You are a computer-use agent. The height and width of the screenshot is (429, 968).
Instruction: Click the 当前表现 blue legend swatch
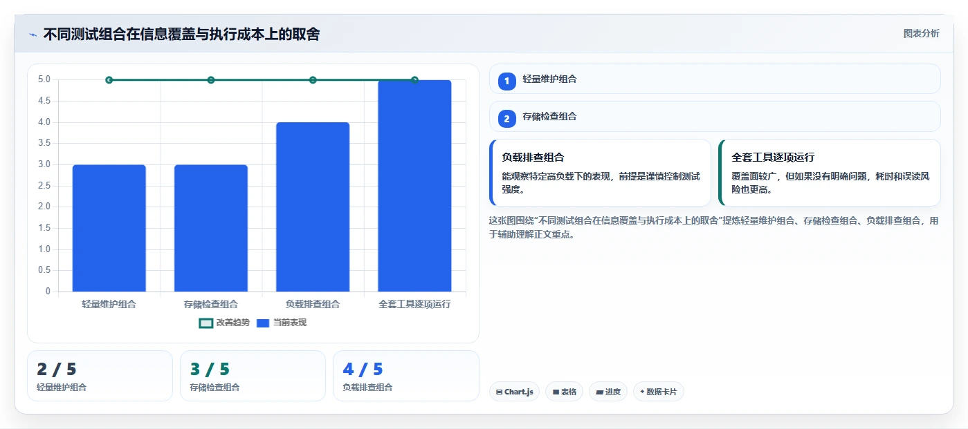tap(263, 323)
